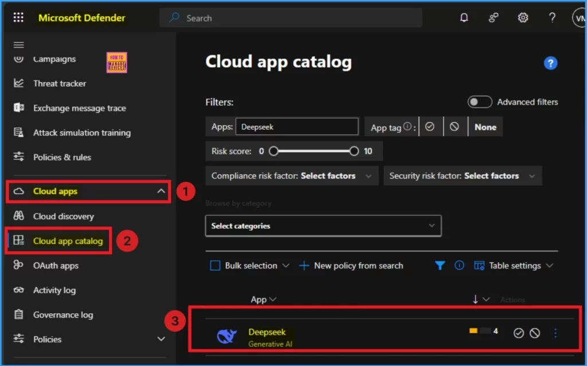Select Cloud app catalog in sidebar
Image resolution: width=587 pixels, height=366 pixels.
[68, 241]
